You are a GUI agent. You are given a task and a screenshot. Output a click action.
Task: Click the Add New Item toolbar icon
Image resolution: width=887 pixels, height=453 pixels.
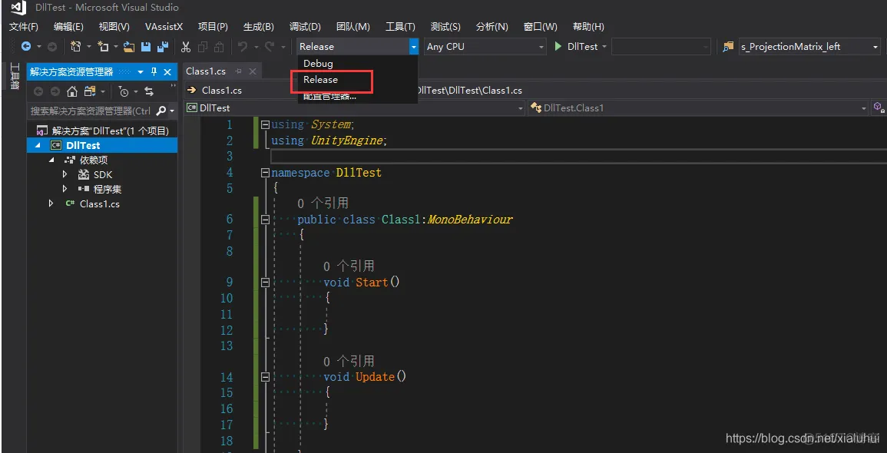[x=103, y=47]
